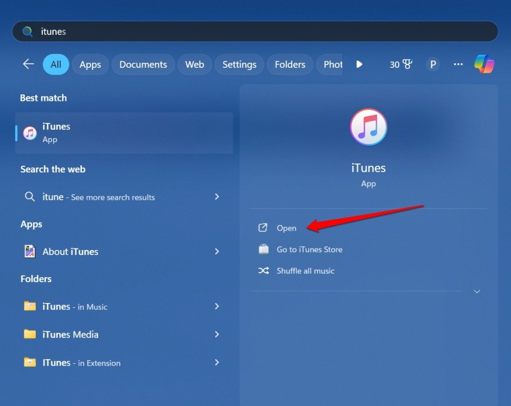The image size is (511, 406).
Task: Switch to the Documents filter tab
Action: (143, 64)
